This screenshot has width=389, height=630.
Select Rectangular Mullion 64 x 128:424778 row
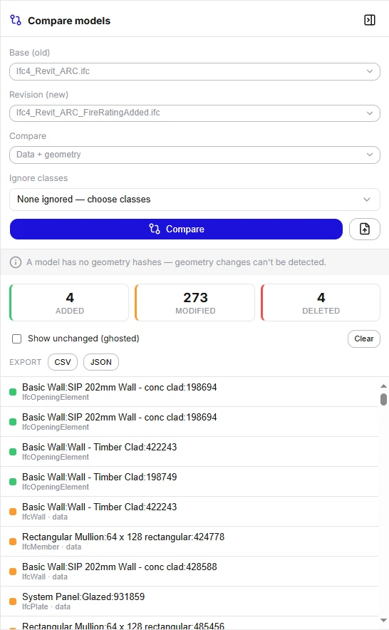pos(190,541)
